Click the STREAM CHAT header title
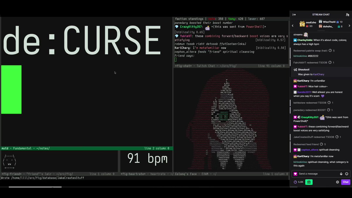 click(x=321, y=15)
